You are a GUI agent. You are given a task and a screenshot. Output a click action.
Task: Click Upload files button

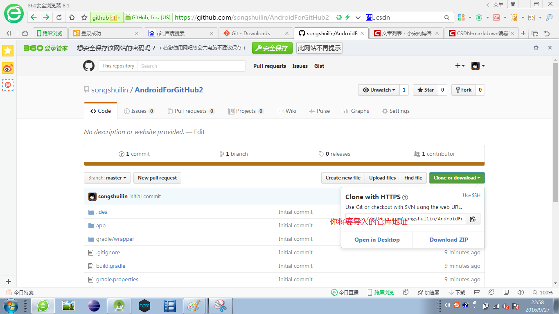(382, 178)
